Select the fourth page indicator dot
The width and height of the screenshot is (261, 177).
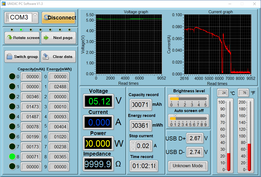[40, 30]
